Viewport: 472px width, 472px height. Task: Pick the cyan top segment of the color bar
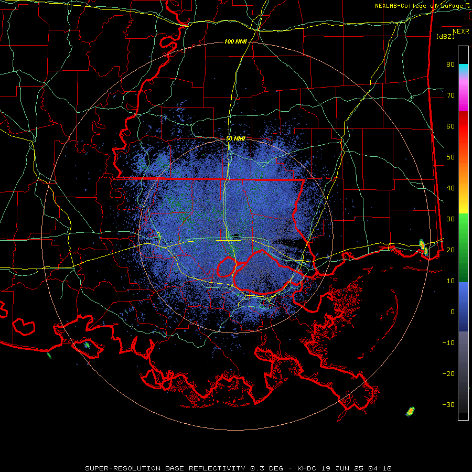(463, 69)
